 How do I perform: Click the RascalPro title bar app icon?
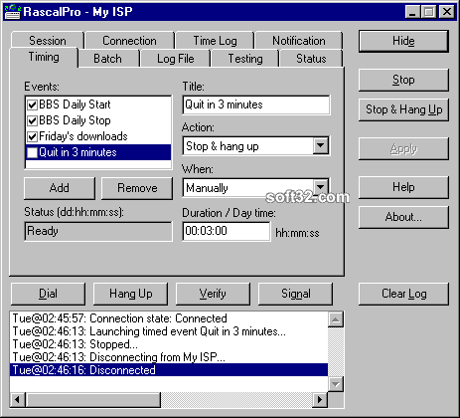click(13, 12)
